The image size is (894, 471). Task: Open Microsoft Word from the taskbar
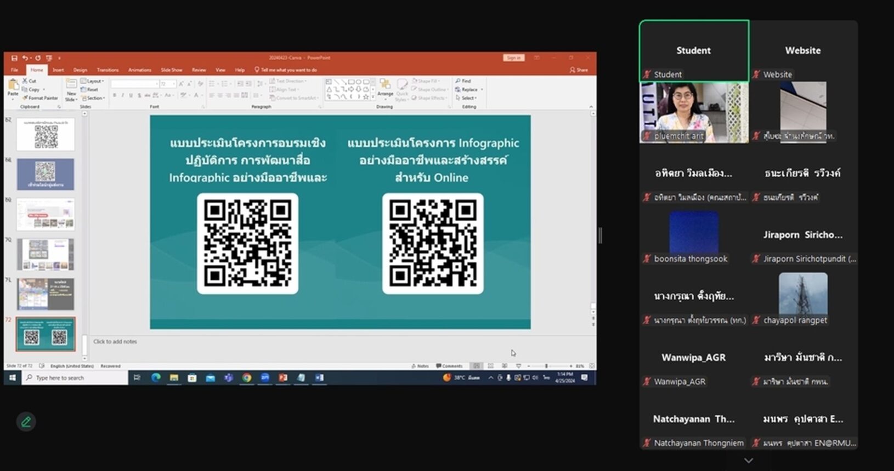[319, 377]
